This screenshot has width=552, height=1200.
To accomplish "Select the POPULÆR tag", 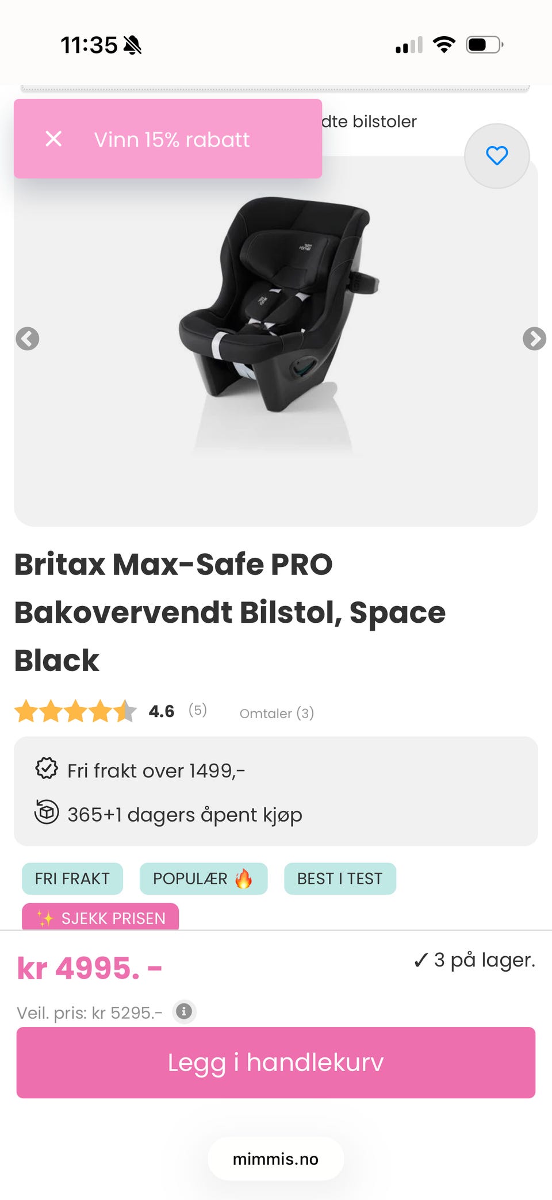I will point(203,879).
